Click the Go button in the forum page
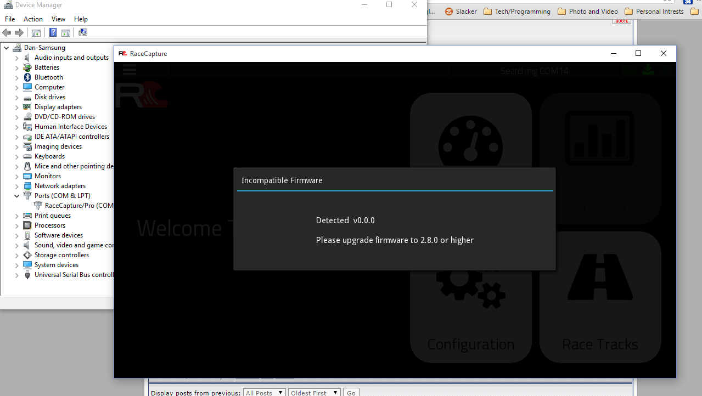702x396 pixels. click(351, 392)
